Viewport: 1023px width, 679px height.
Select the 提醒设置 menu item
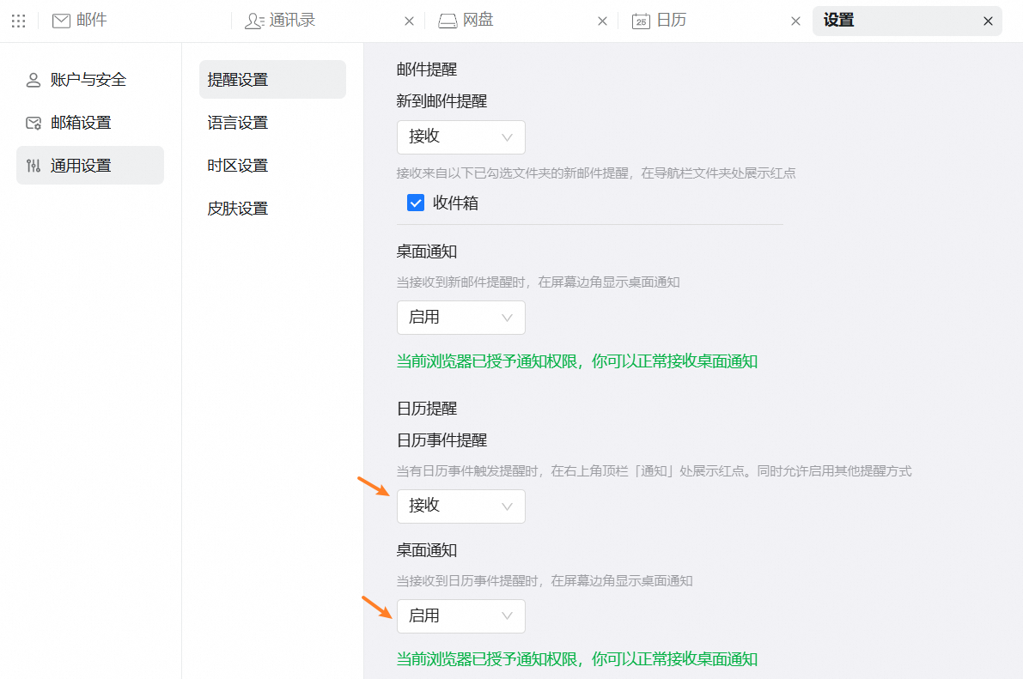click(238, 80)
